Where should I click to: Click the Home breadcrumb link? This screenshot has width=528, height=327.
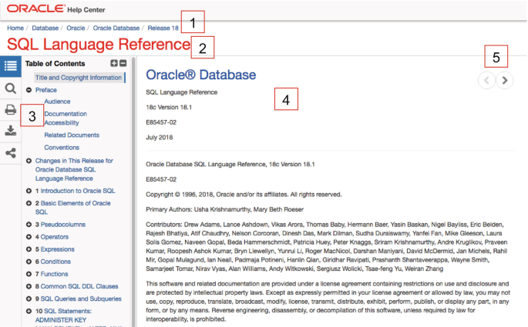pyautogui.click(x=15, y=28)
